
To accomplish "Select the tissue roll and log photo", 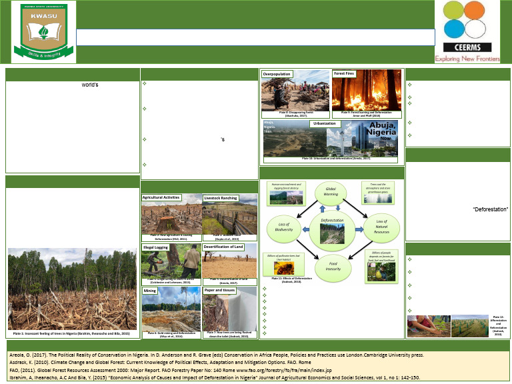I will point(229,309).
